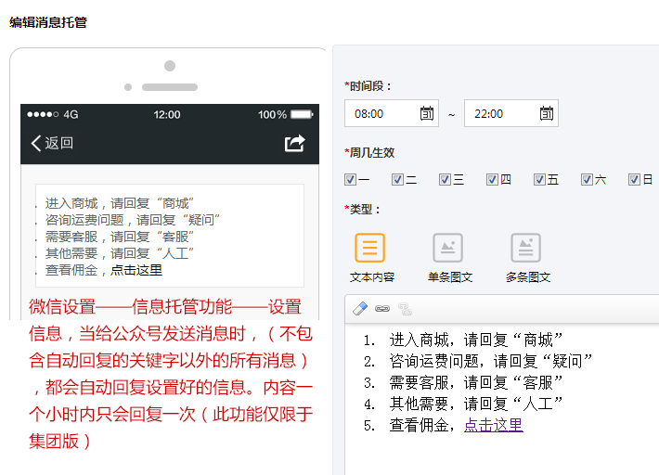Click the remove link icon in editor toolbar
The image size is (659, 475).
[405, 308]
